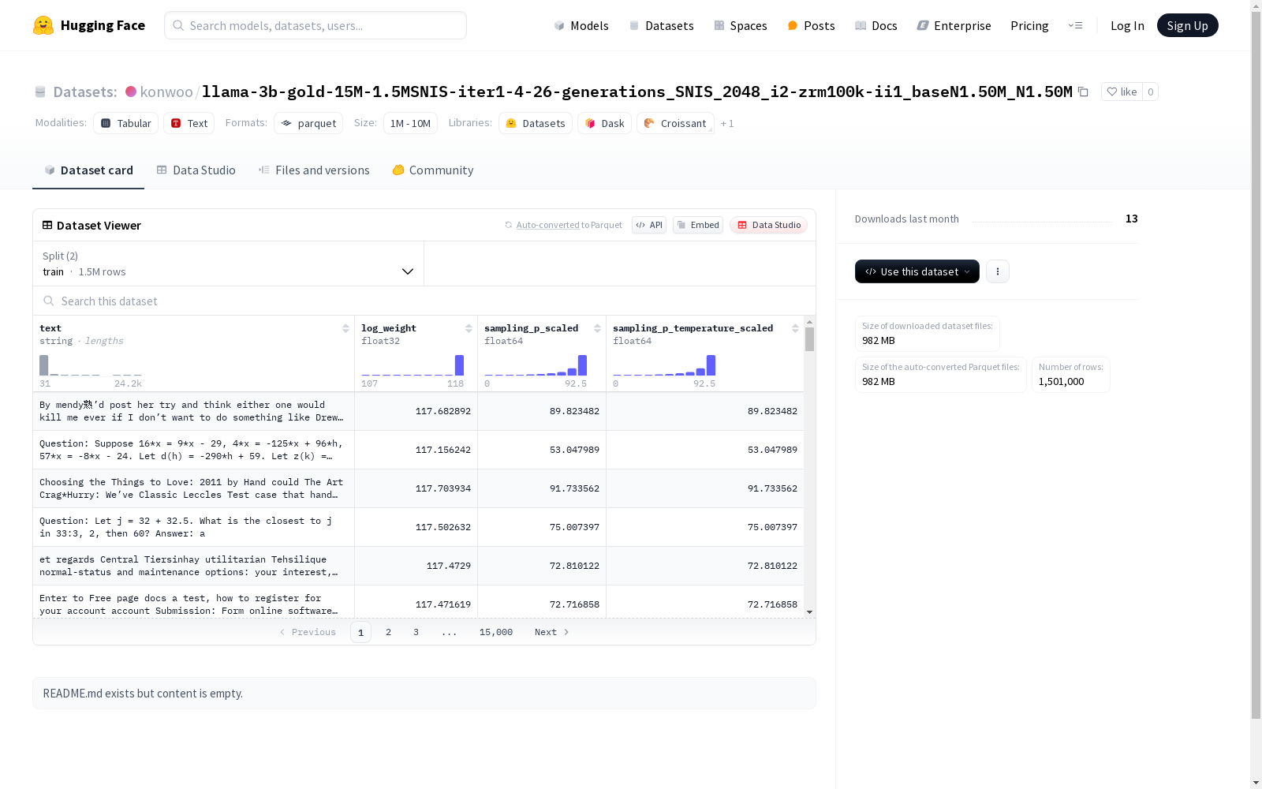Open the Community tab
Image resolution: width=1262 pixels, height=789 pixels.
433,170
